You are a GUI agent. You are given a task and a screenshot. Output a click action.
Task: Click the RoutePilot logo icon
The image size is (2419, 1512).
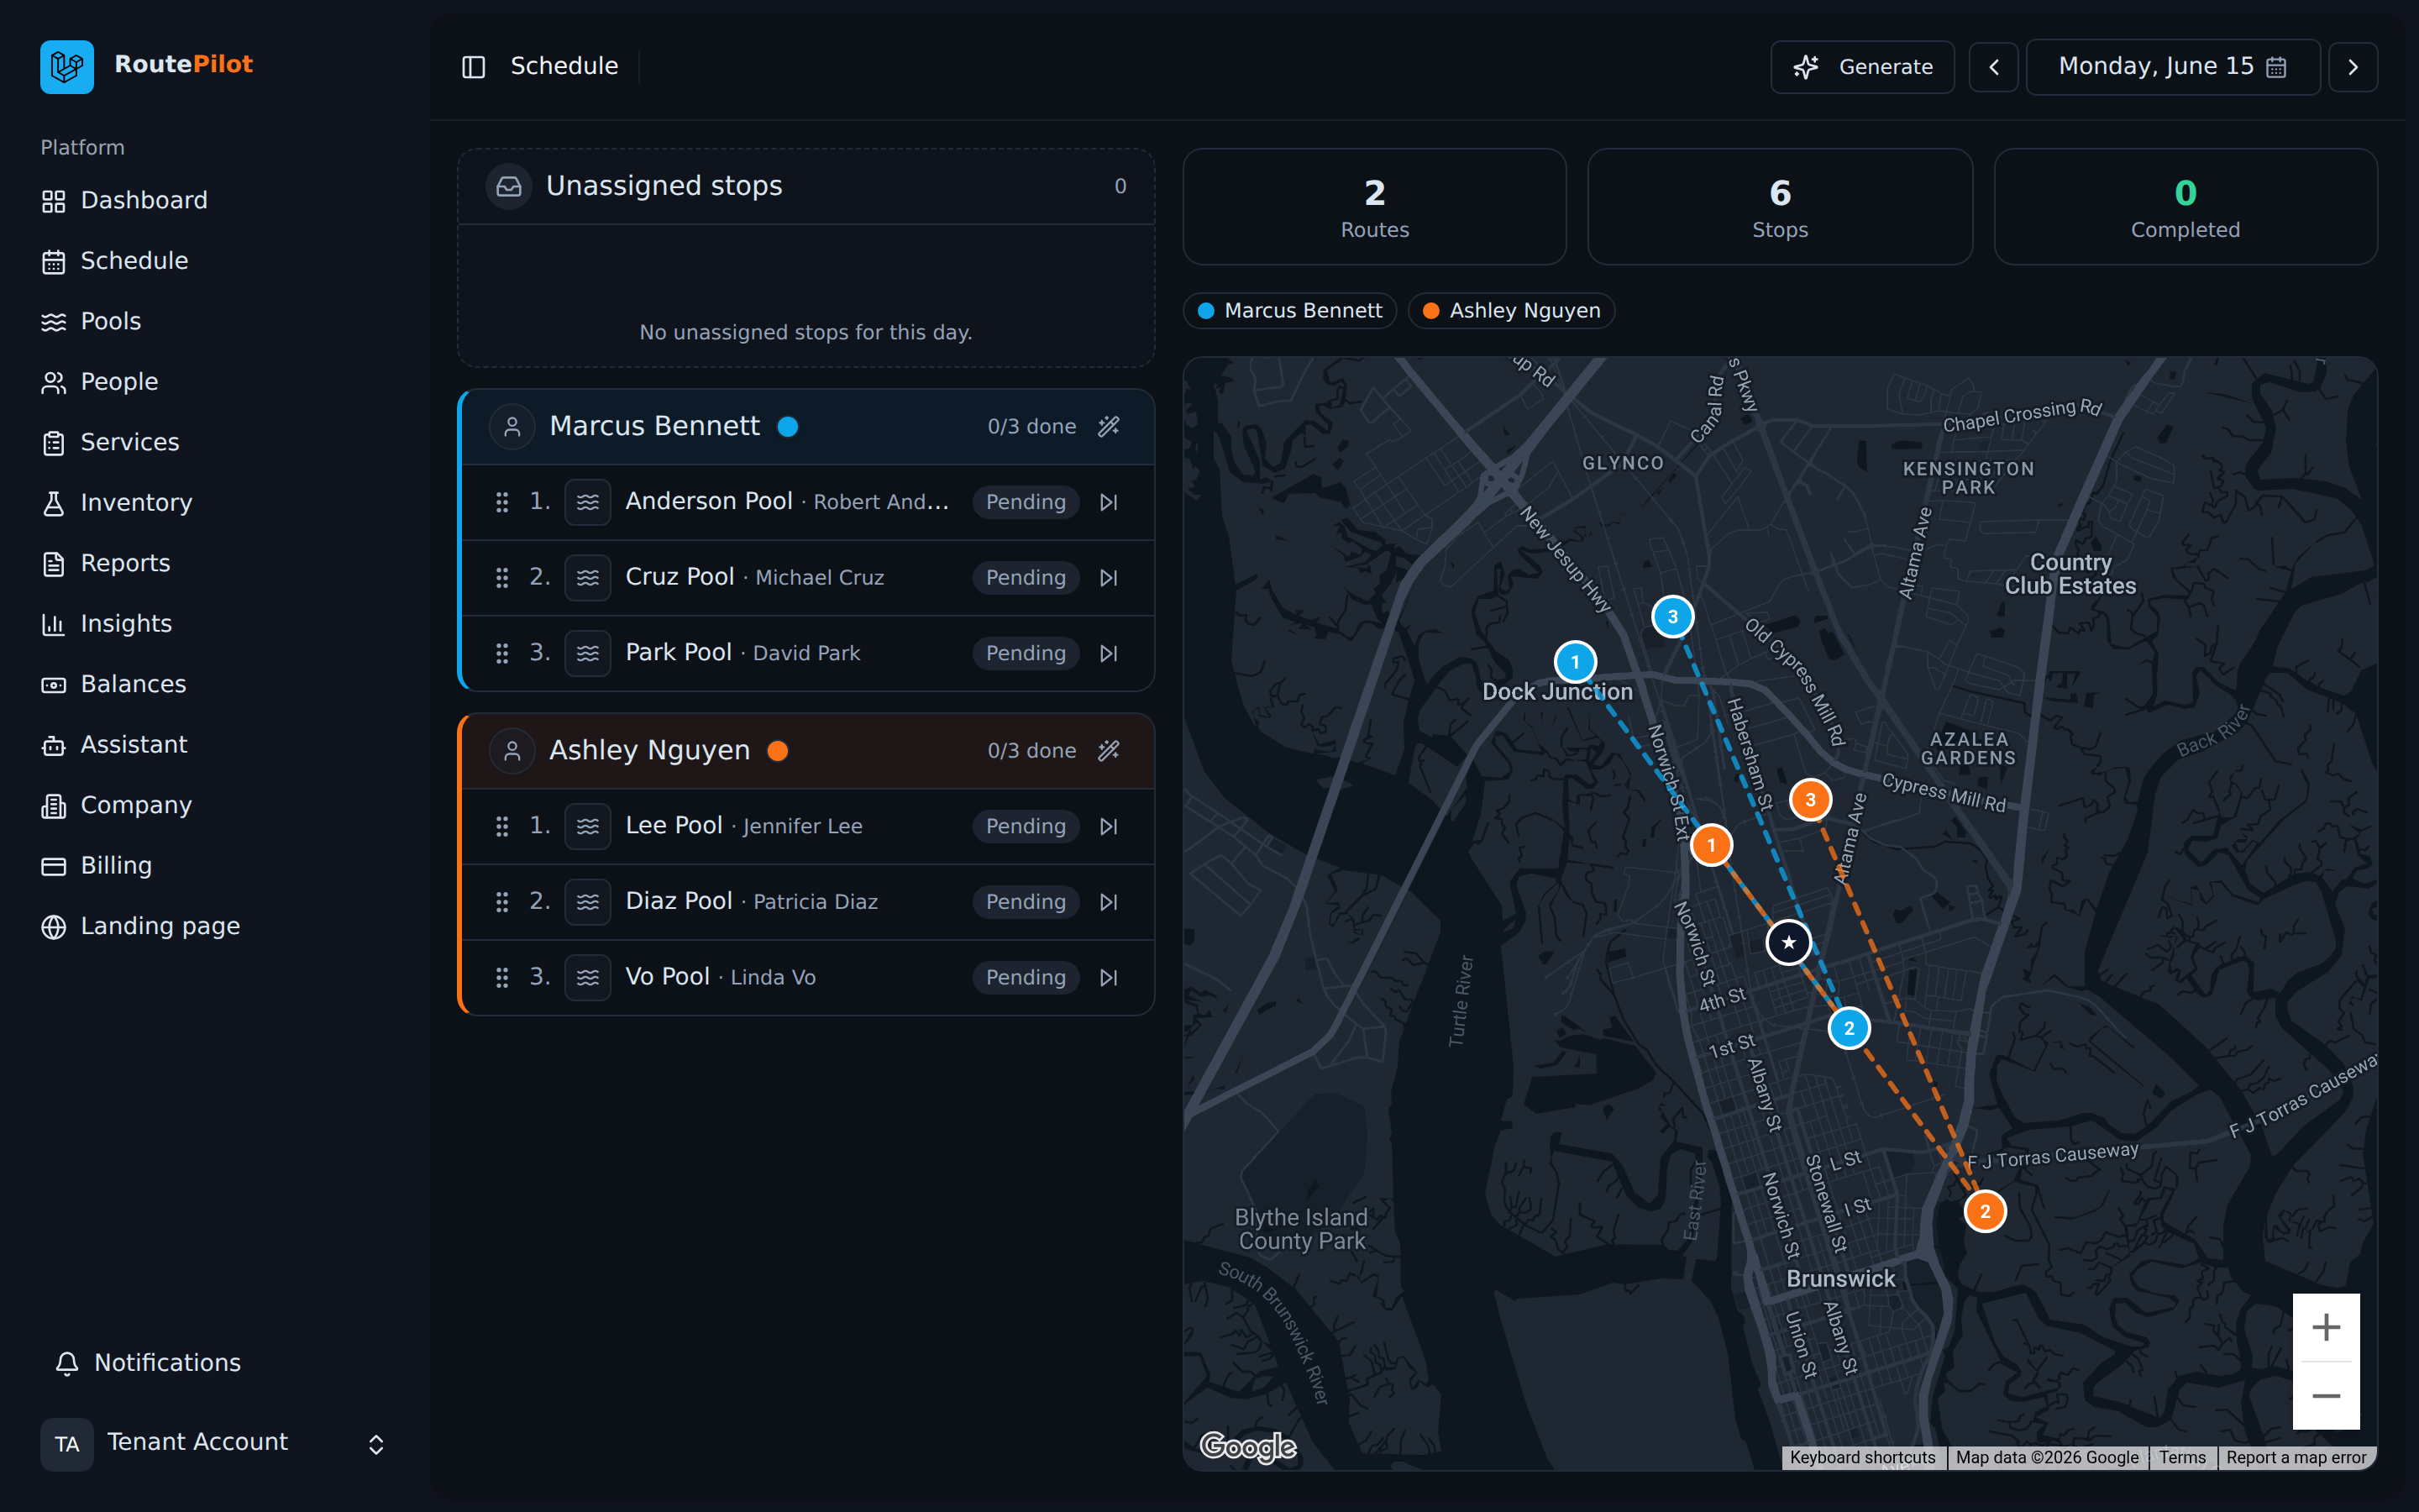(67, 66)
